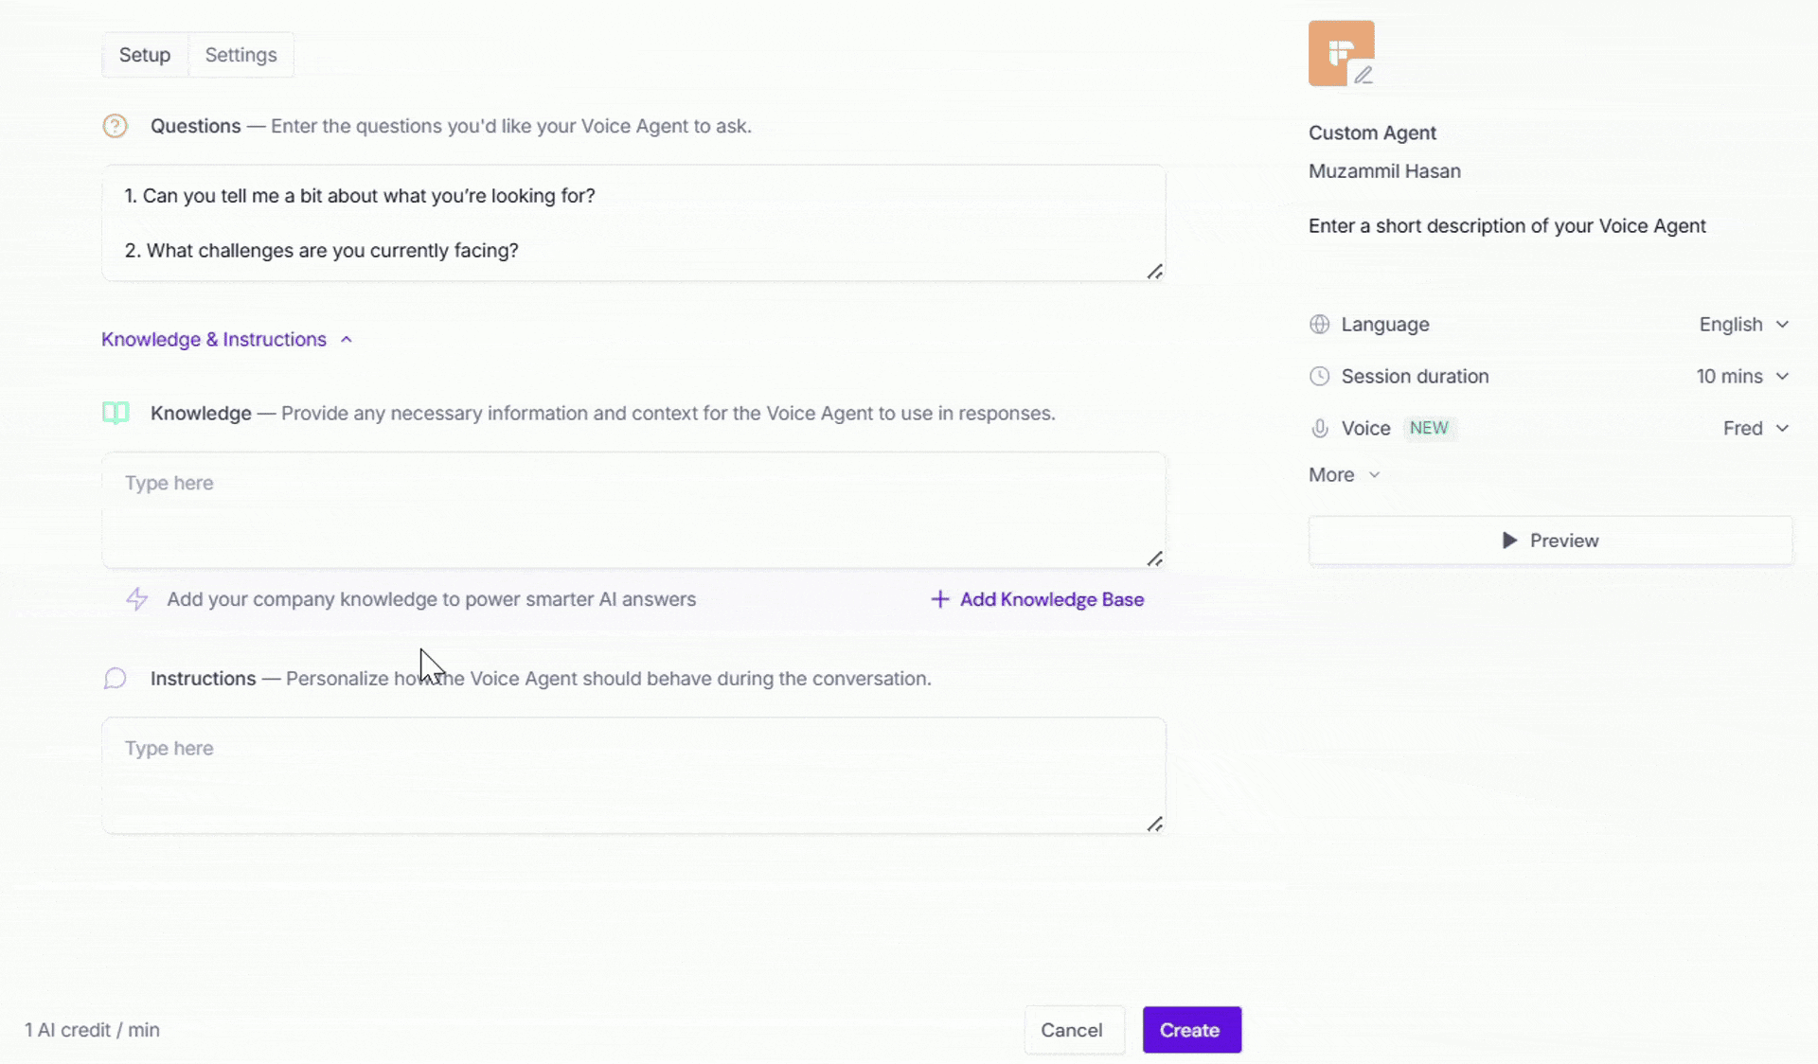This screenshot has height=1064, width=1818.
Task: Click the NEW badge beside Voice
Action: point(1429,428)
